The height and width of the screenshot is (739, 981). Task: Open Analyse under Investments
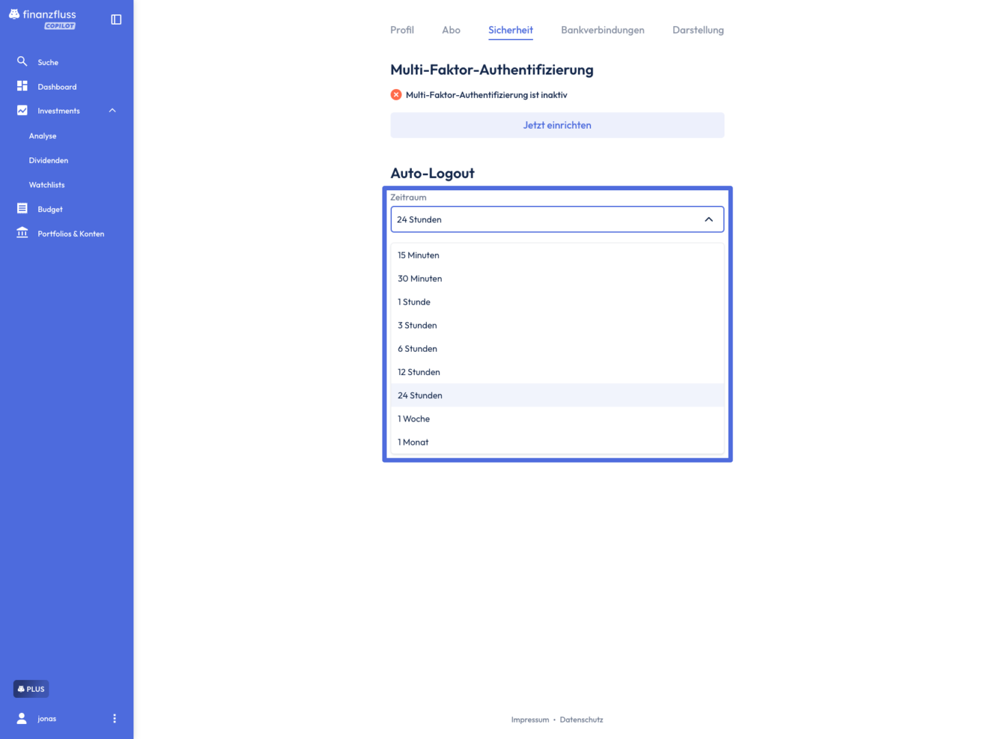[x=42, y=136]
